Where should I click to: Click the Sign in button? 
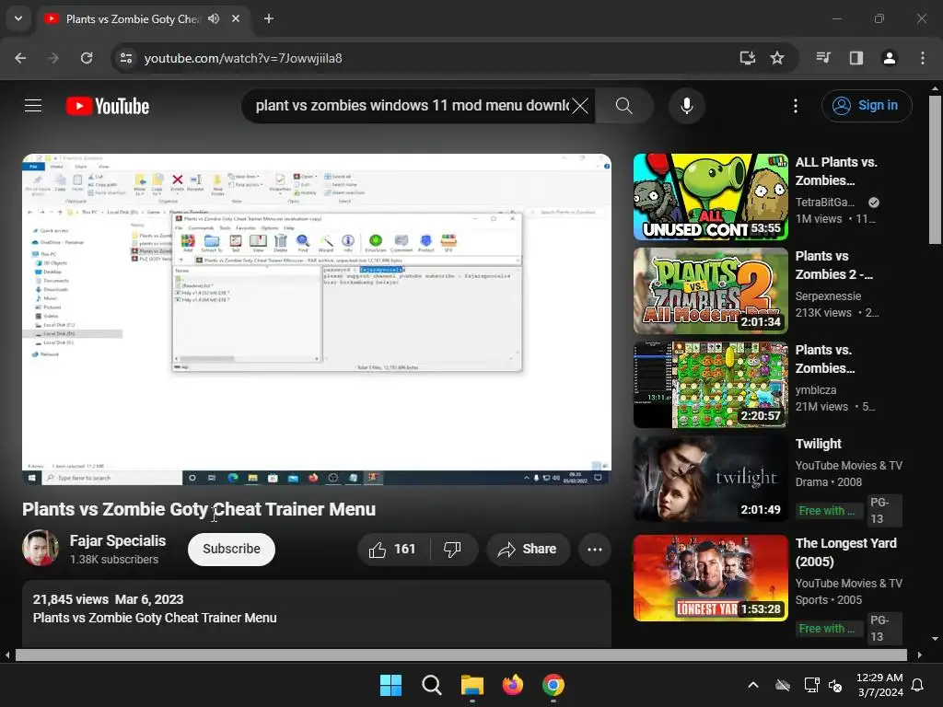pos(867,106)
